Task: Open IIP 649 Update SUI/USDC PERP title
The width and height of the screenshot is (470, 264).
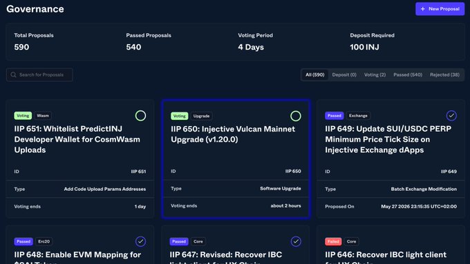Action: tap(388, 139)
